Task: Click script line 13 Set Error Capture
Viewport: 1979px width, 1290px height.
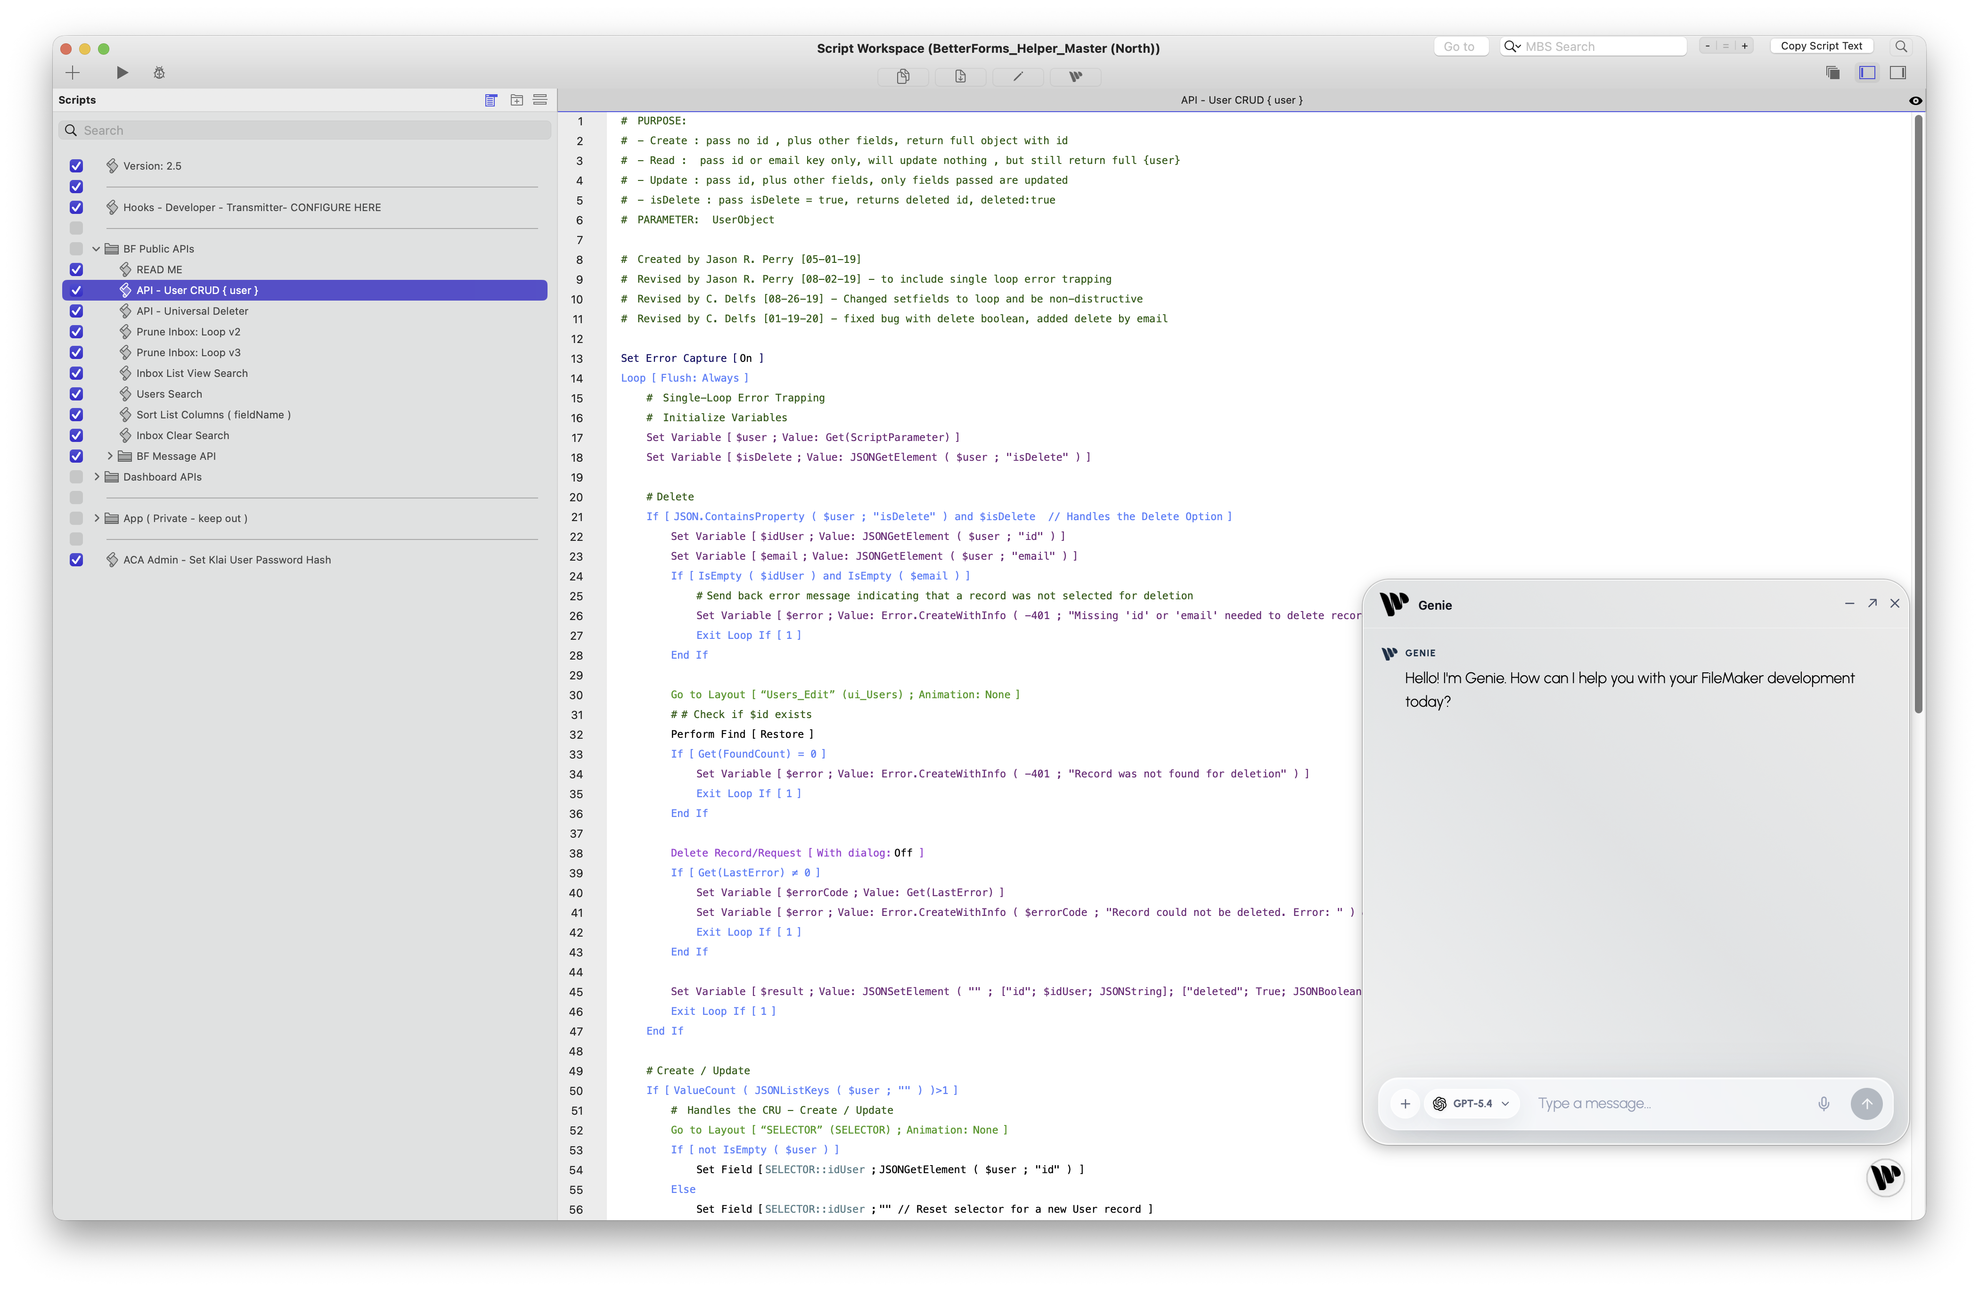Action: click(692, 359)
